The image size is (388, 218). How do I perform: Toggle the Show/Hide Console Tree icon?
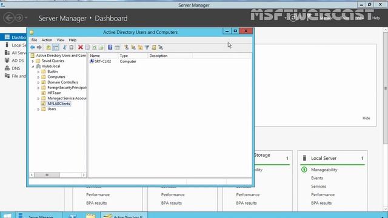(56, 47)
